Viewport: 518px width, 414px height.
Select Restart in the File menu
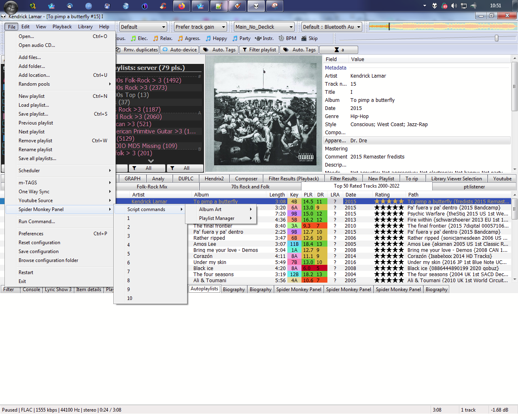click(60, 272)
